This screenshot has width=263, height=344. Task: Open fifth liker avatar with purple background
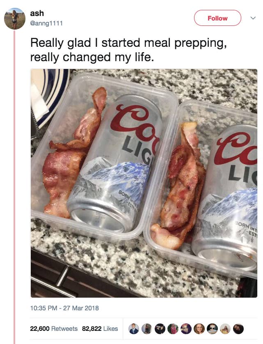click(x=186, y=329)
